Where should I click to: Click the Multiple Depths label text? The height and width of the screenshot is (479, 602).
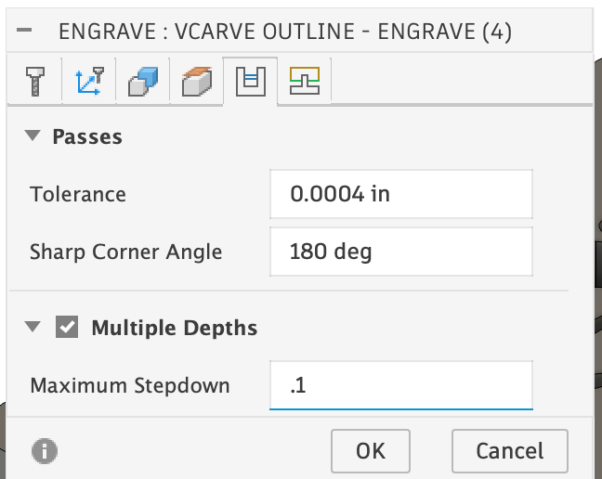[x=174, y=327]
